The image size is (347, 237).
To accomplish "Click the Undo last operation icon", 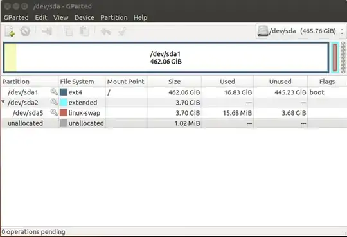I will (105, 31).
